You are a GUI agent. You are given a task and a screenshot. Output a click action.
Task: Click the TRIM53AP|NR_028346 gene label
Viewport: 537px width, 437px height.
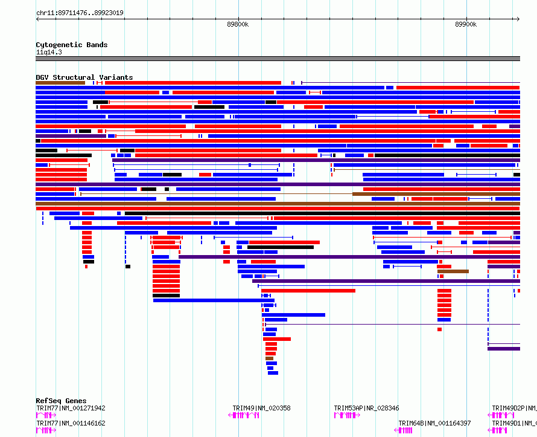(x=366, y=408)
